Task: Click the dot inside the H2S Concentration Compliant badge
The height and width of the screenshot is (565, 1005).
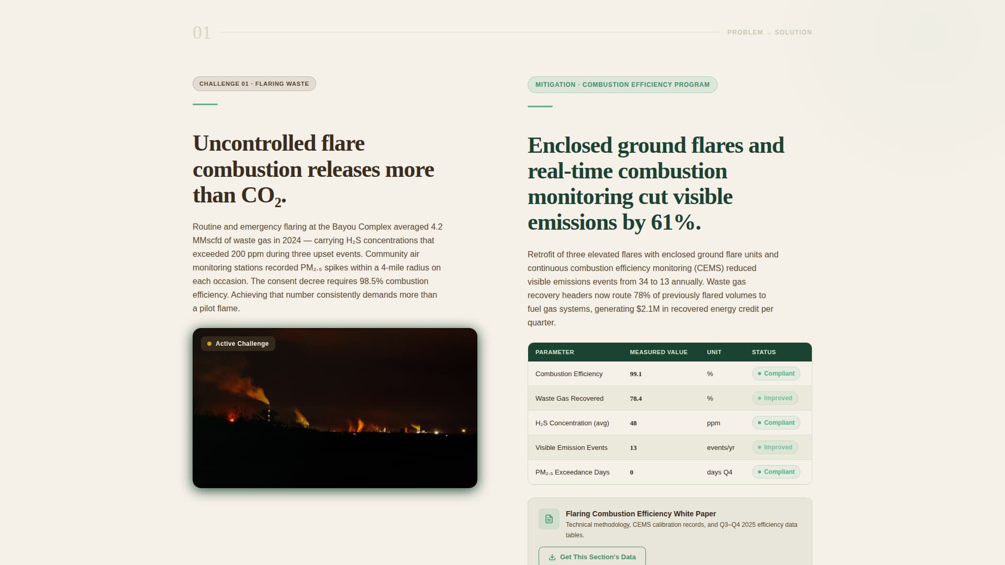Action: [760, 423]
